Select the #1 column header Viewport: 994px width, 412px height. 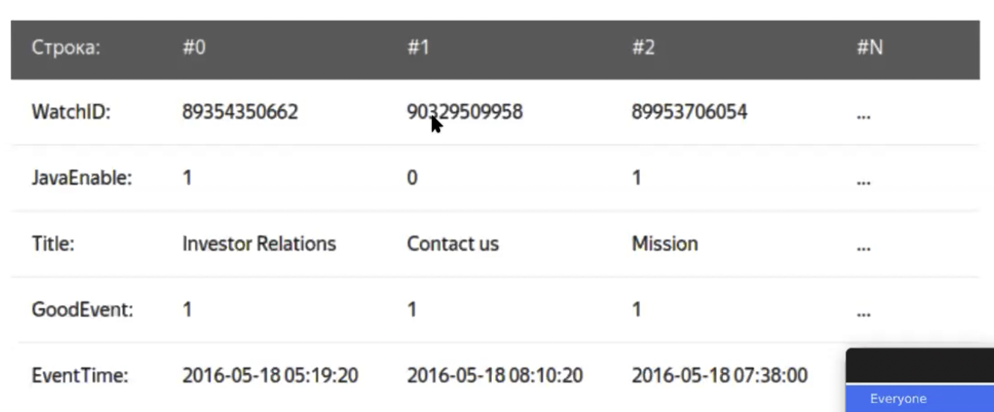coord(418,47)
